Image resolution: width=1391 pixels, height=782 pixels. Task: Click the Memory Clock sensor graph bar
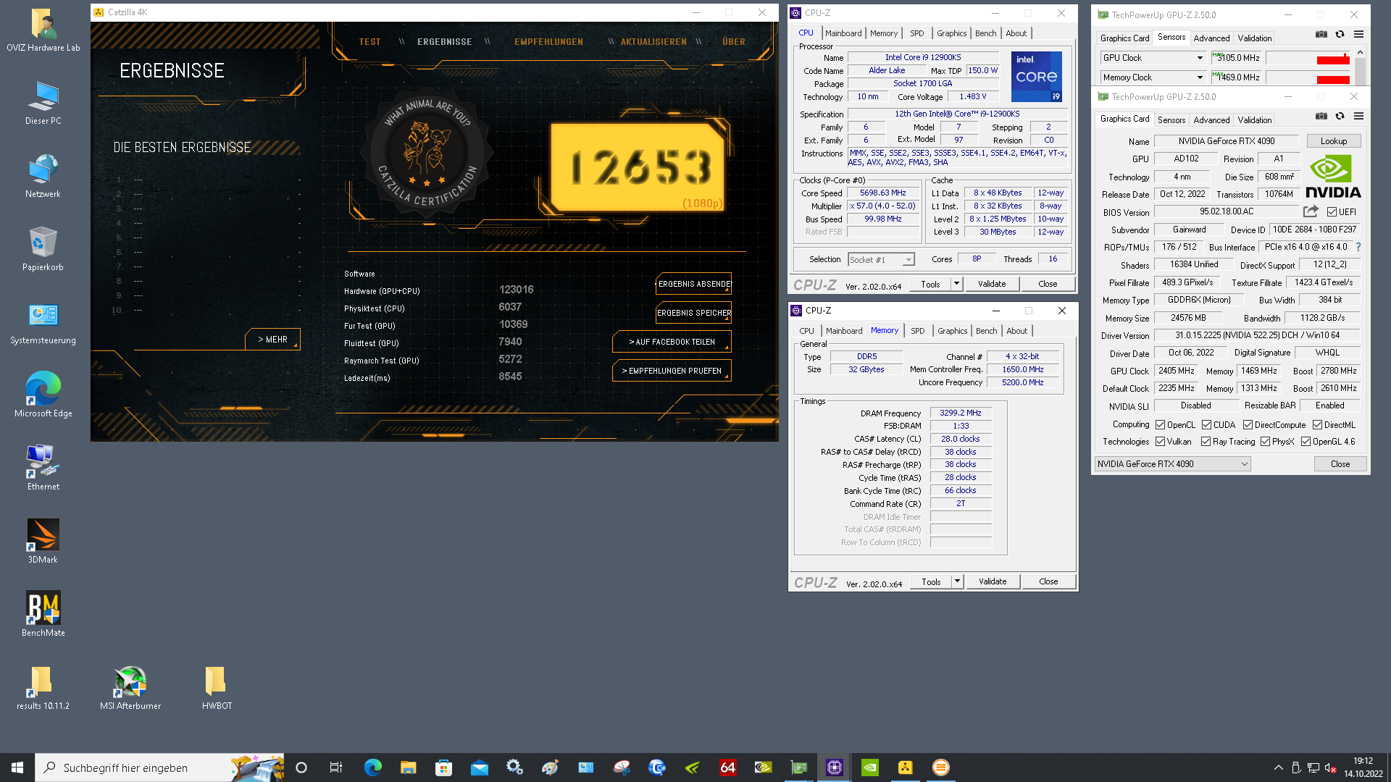tap(1308, 77)
